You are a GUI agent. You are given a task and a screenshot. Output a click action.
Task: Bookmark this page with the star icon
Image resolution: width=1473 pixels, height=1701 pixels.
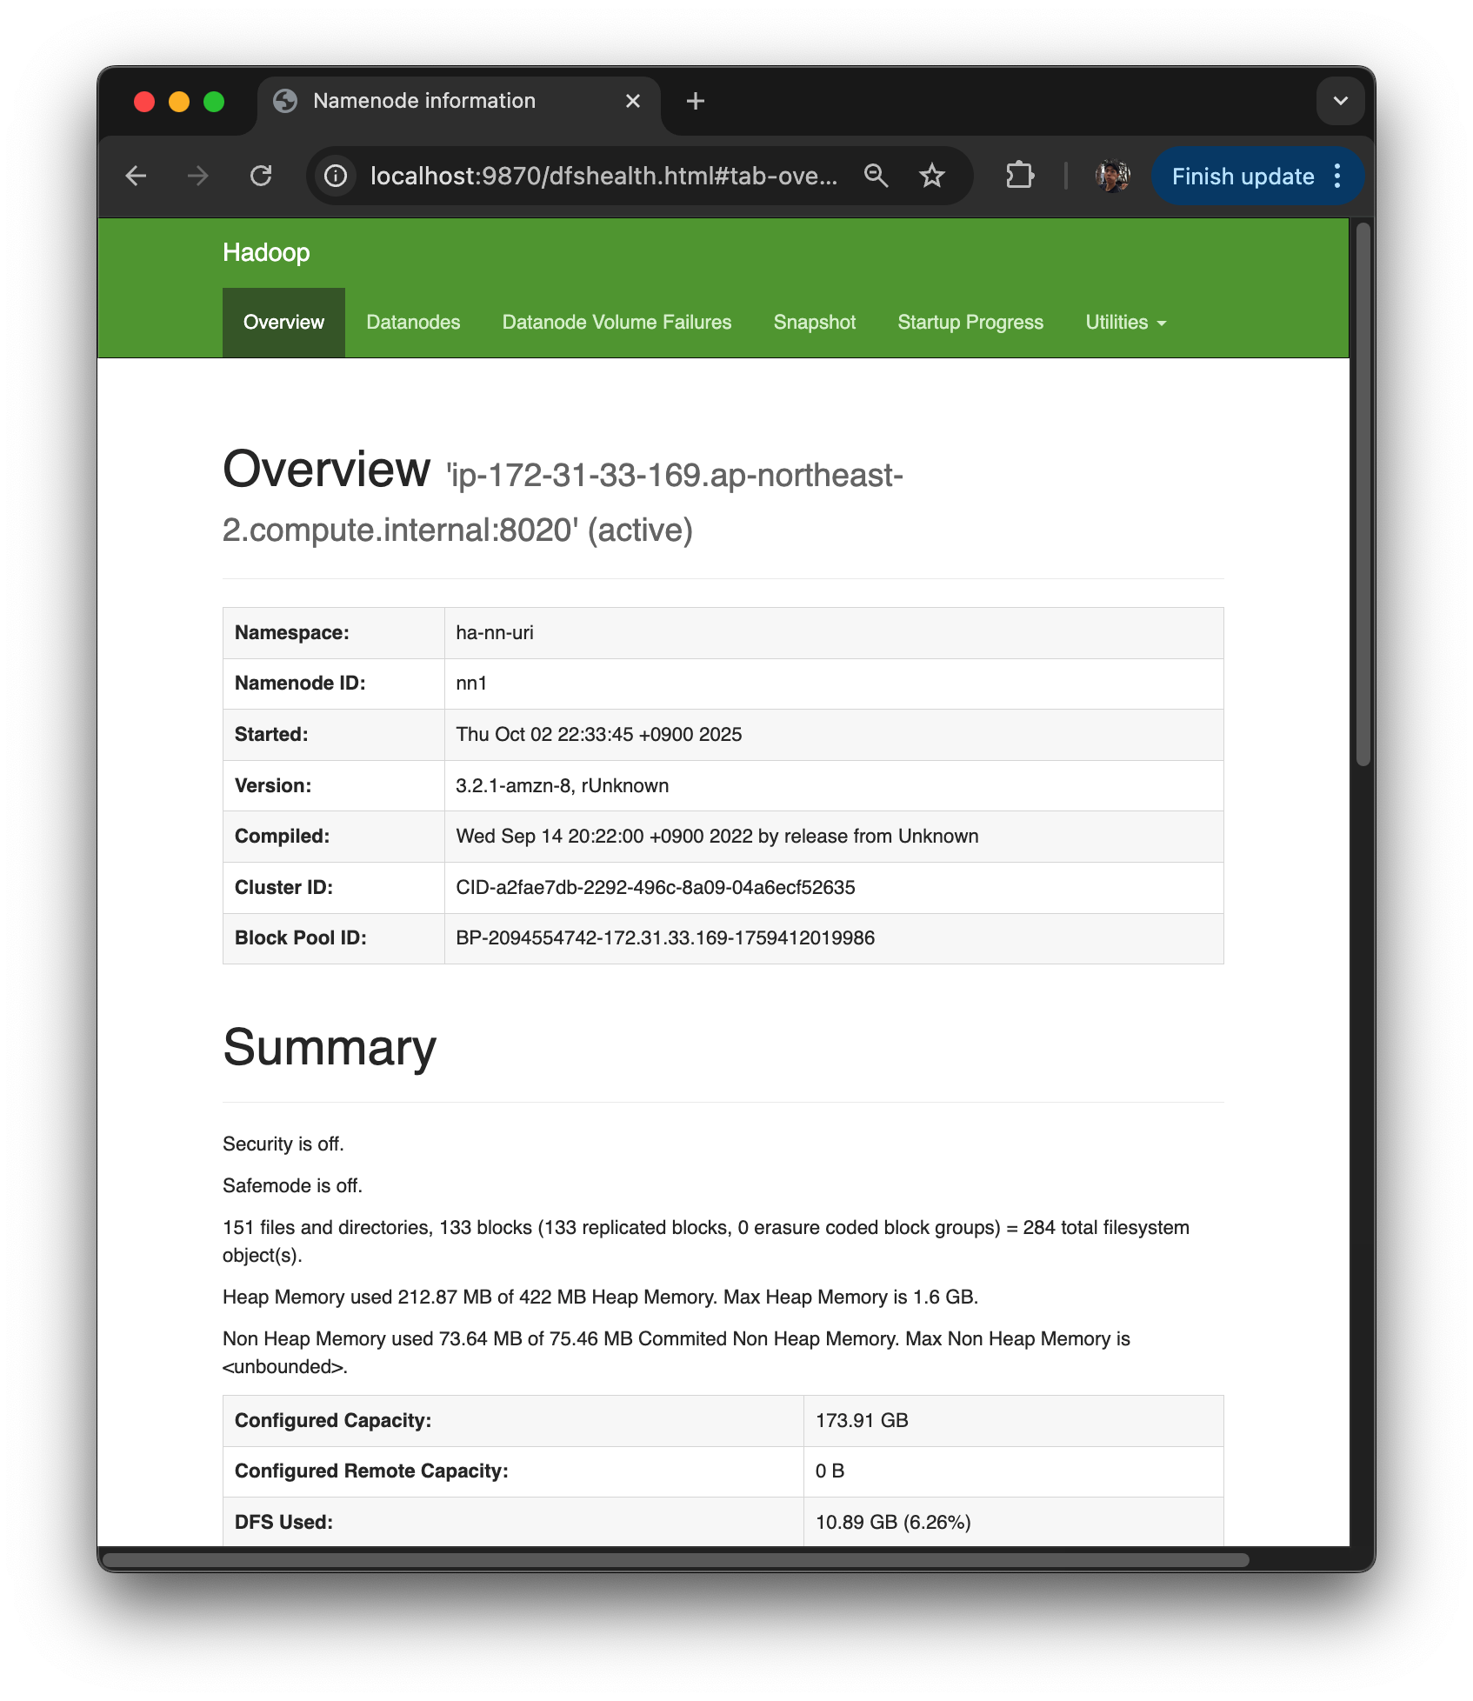(x=932, y=177)
